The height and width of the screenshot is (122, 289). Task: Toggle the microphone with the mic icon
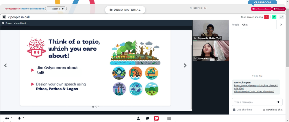19,118
